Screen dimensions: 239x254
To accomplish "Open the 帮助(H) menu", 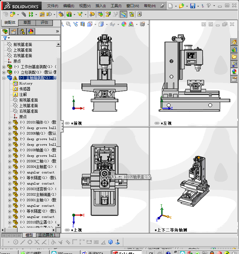I will [x=150, y=6].
